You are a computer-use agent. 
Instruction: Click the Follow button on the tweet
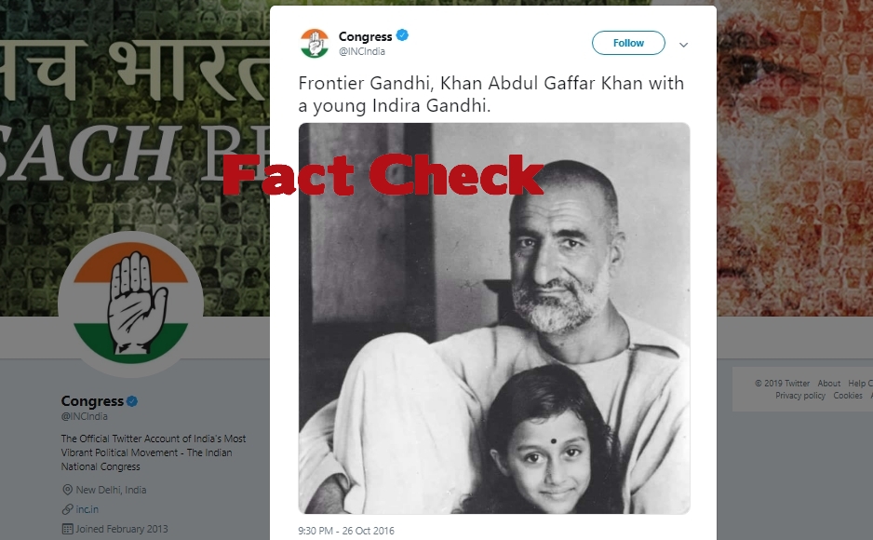628,43
